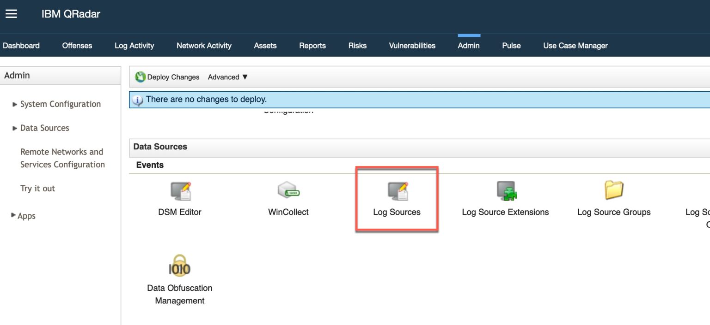Open the hamburger navigation menu
Screen dimensions: 710x325
[11, 13]
